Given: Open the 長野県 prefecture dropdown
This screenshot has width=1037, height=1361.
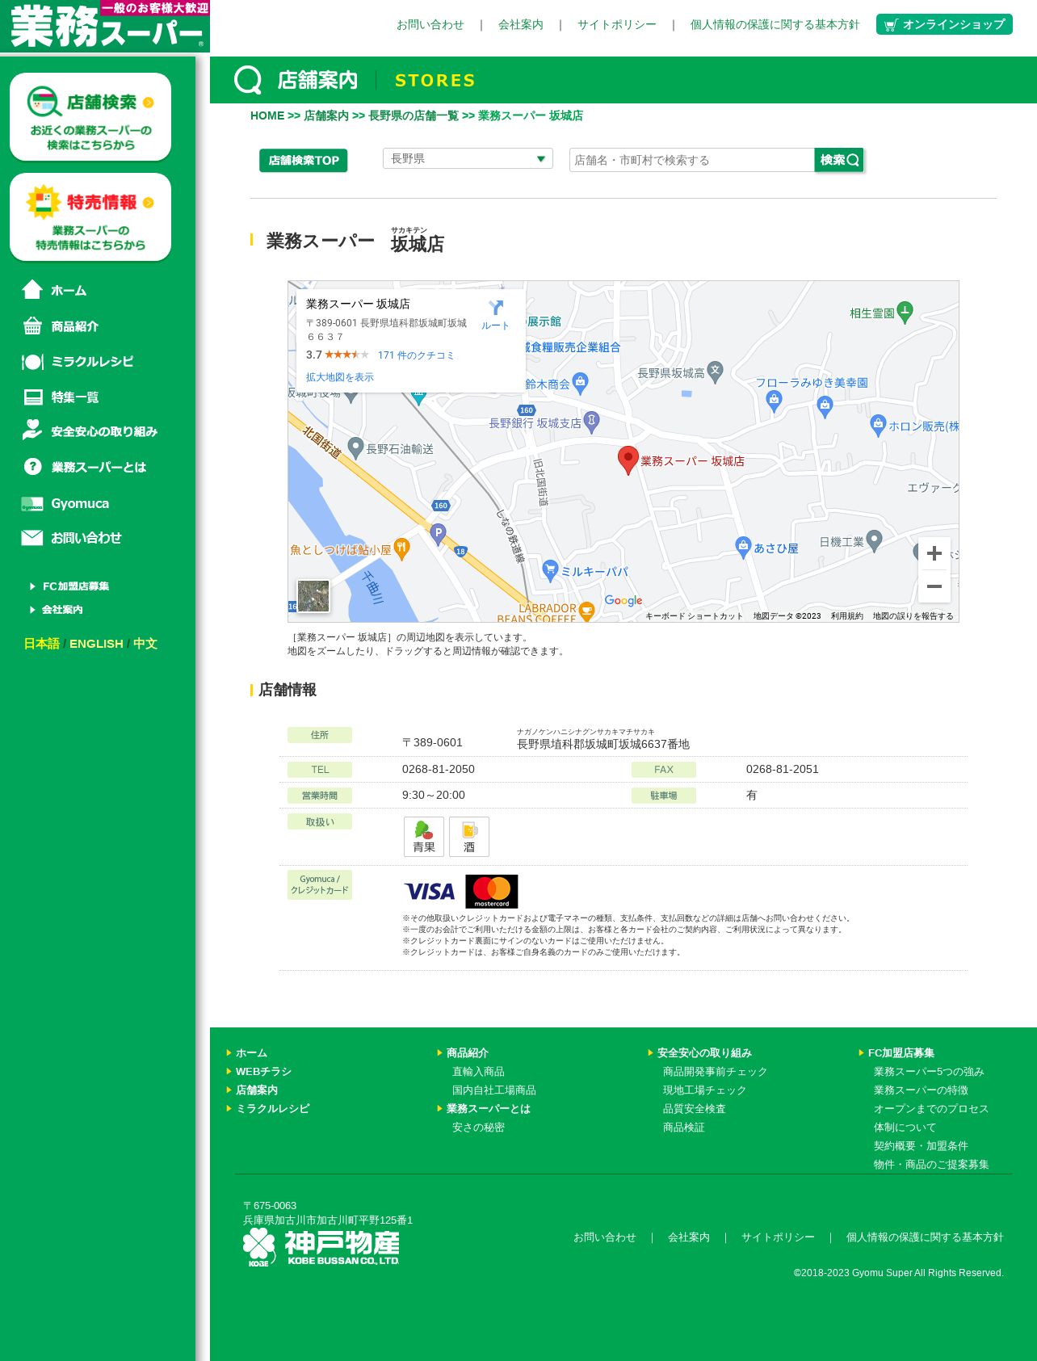Looking at the screenshot, I should coord(468,158).
